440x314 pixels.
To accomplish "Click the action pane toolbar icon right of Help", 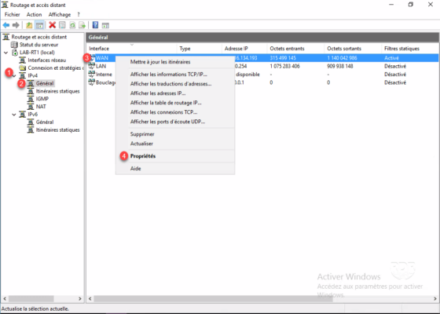I will (105, 25).
